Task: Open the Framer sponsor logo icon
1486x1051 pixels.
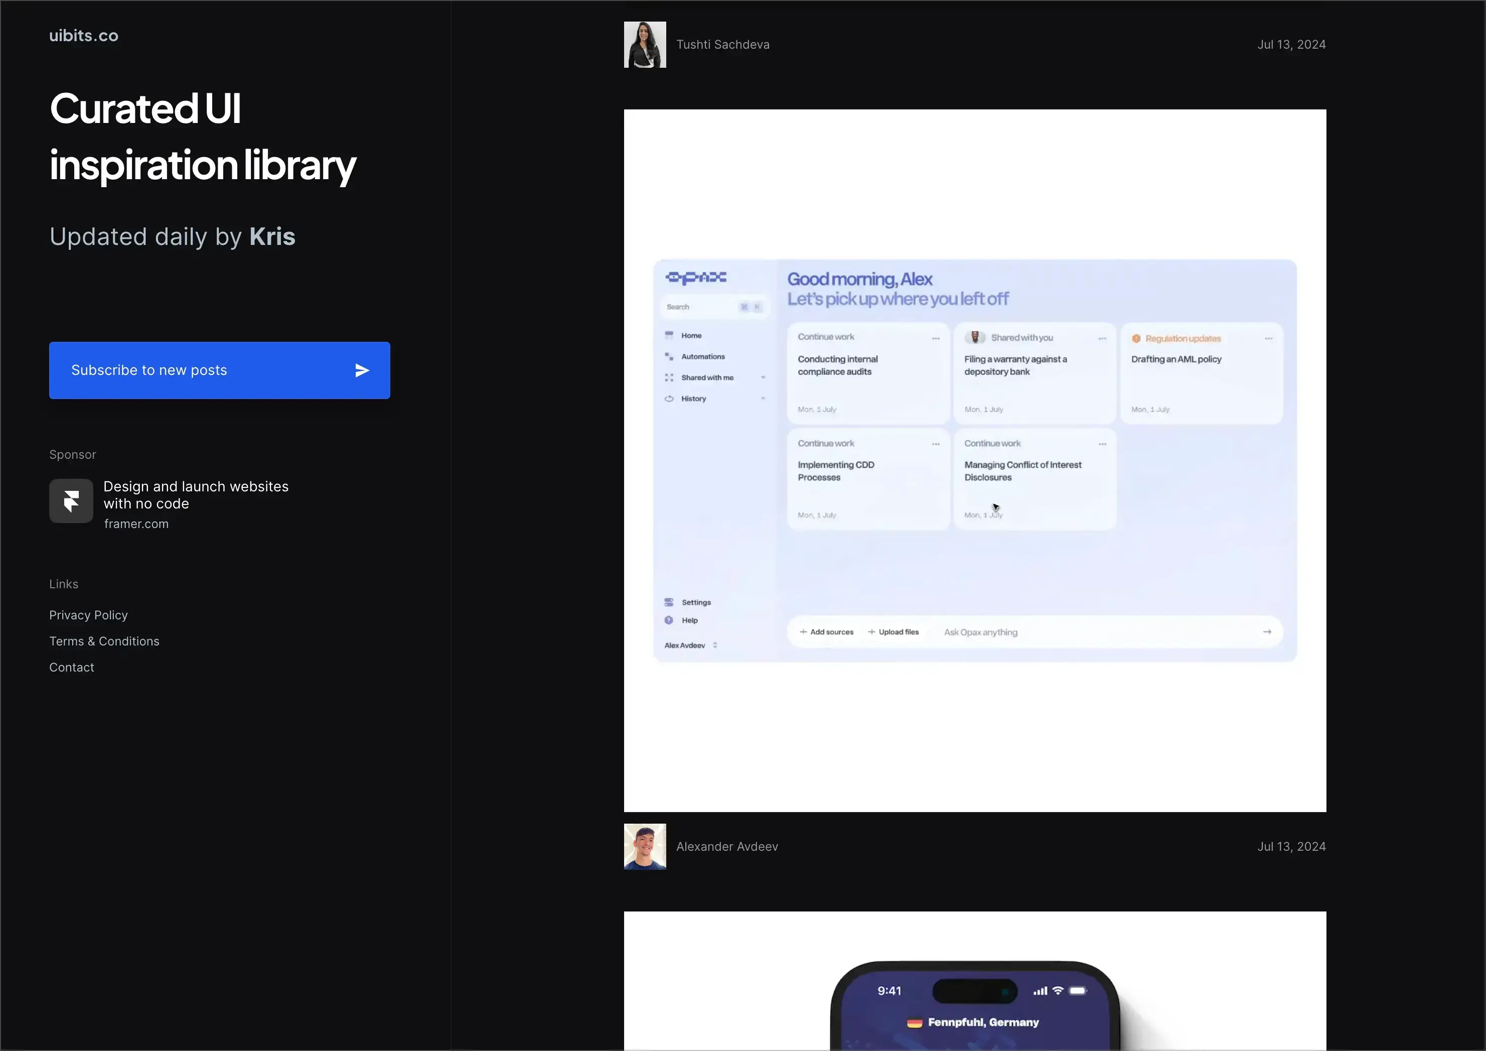Action: (71, 500)
